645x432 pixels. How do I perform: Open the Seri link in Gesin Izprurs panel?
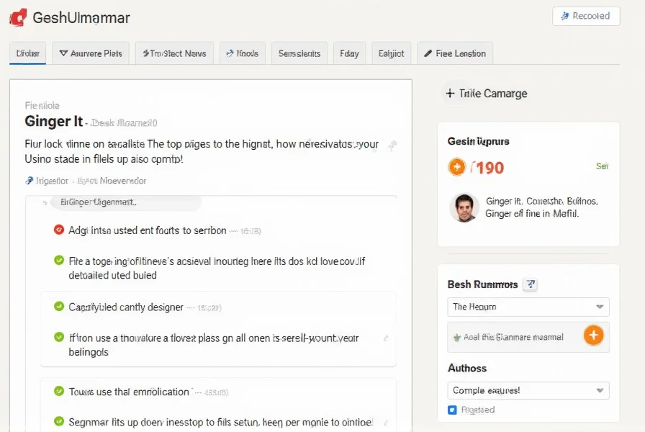(x=603, y=166)
